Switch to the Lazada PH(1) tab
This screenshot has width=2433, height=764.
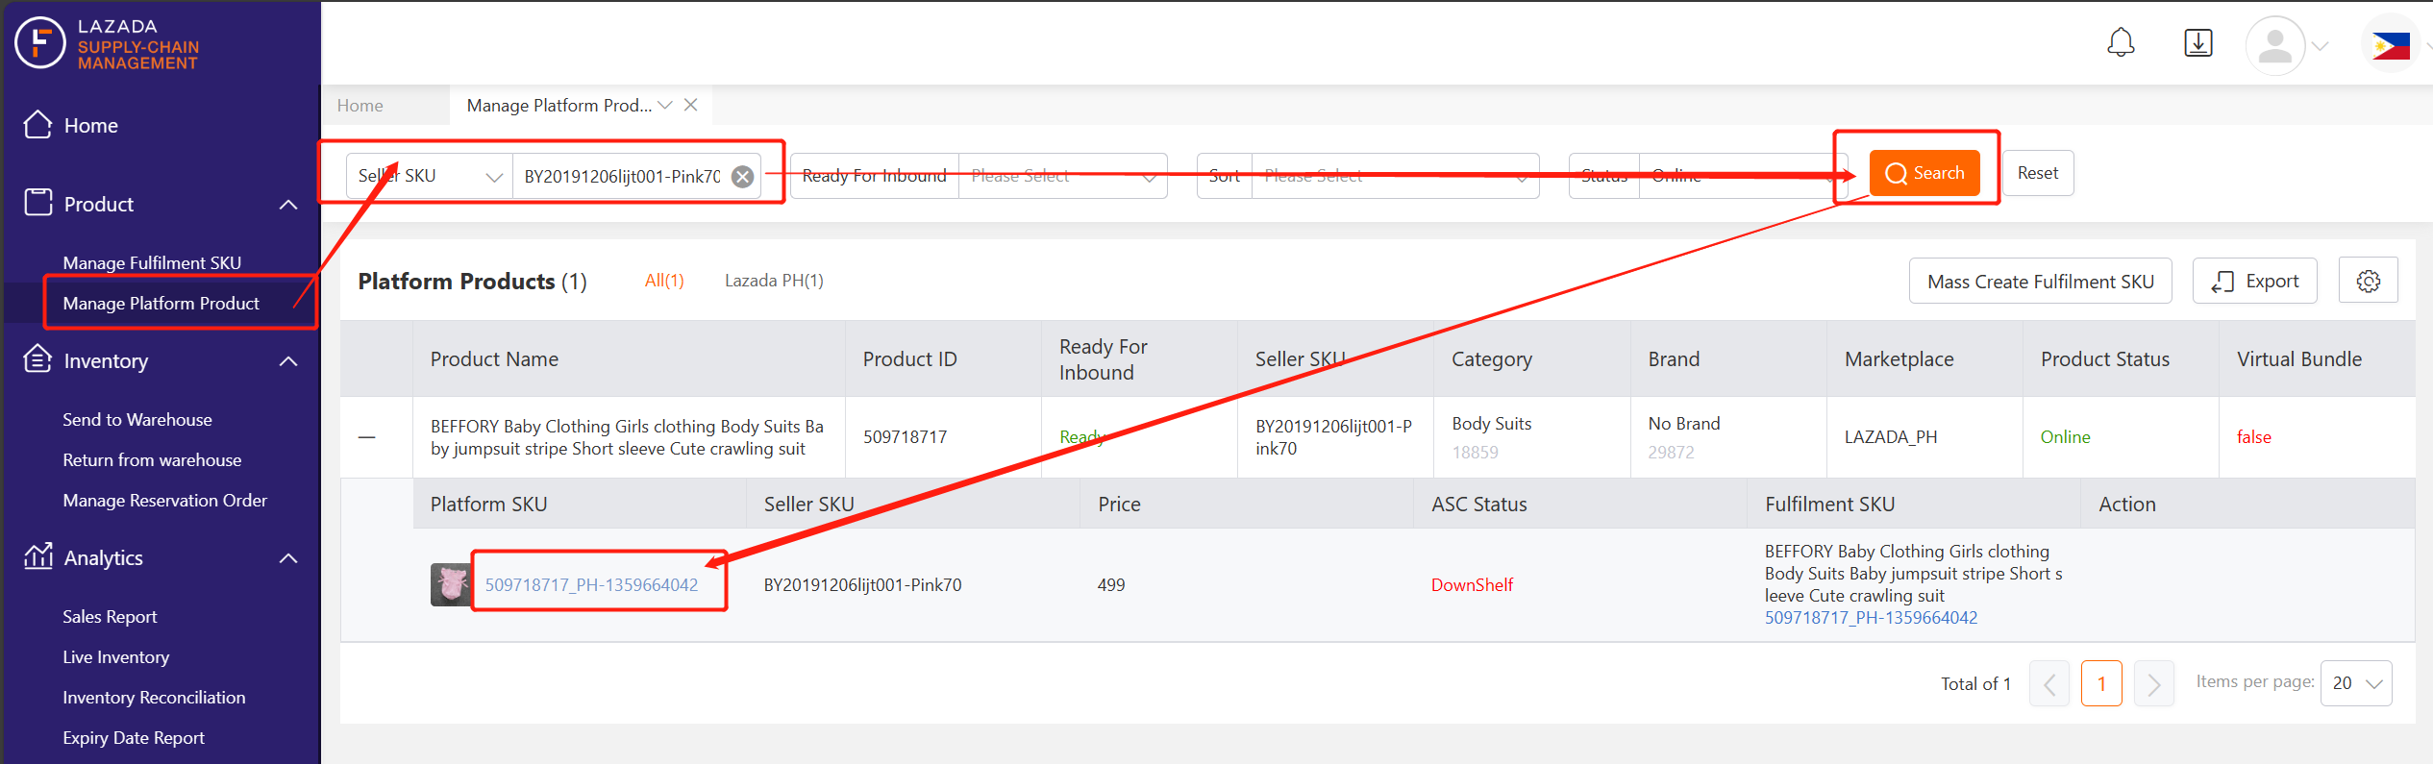coord(774,281)
